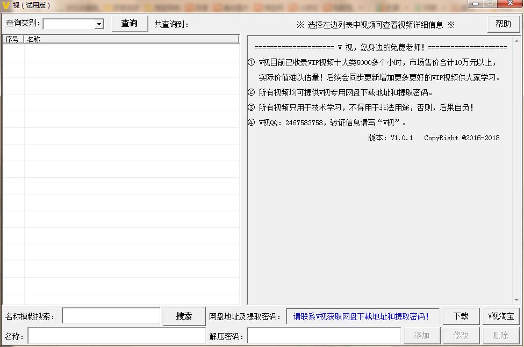Minimize the V视 window
The width and height of the screenshot is (524, 347).
point(476,4)
